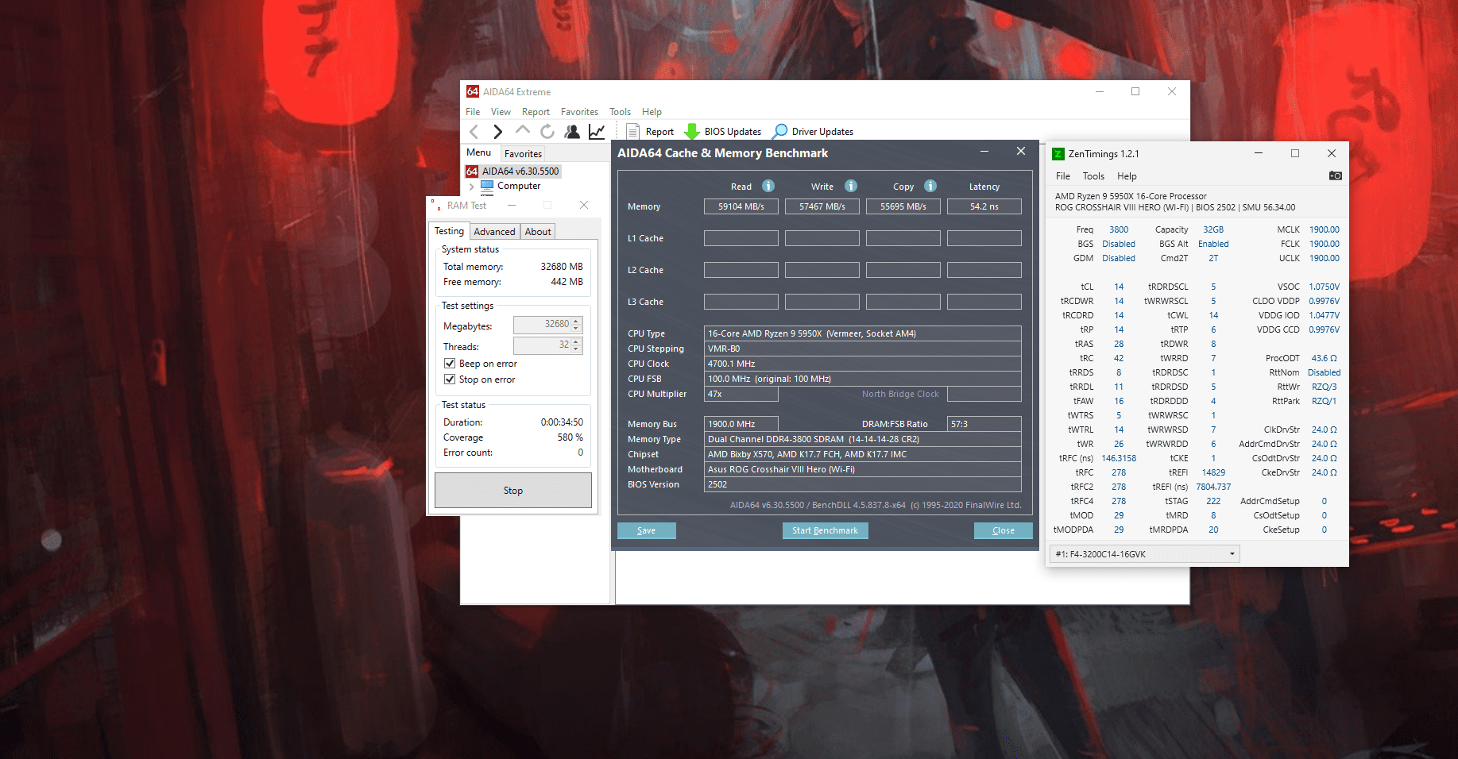Image resolution: width=1458 pixels, height=759 pixels.
Task: Click RAM Test window title icon
Action: [435, 205]
